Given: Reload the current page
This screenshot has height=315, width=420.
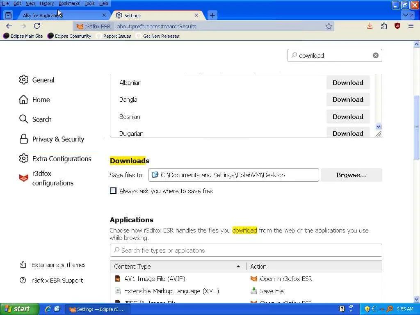Looking at the screenshot, I should [37, 26].
